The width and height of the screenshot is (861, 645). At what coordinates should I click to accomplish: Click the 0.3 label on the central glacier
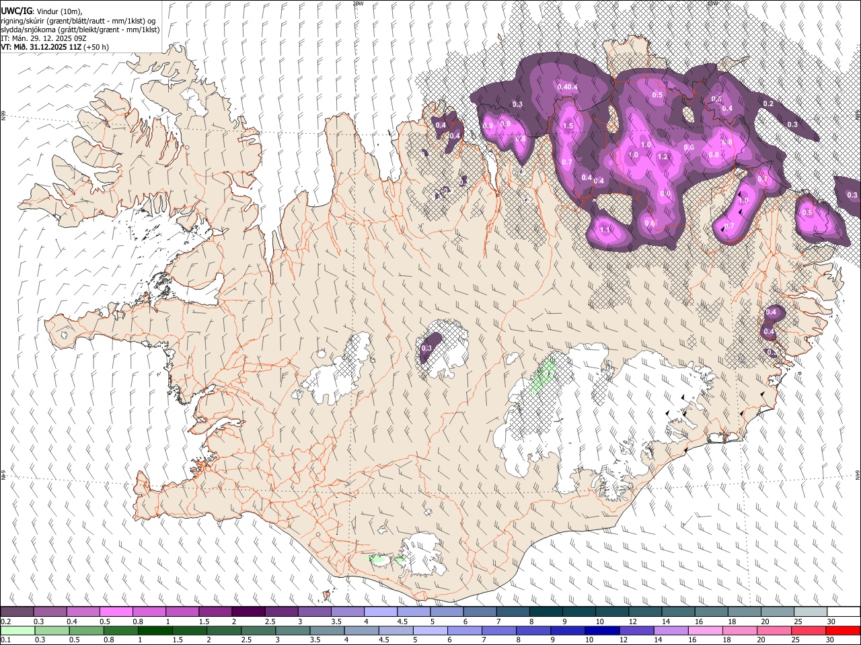pyautogui.click(x=426, y=348)
